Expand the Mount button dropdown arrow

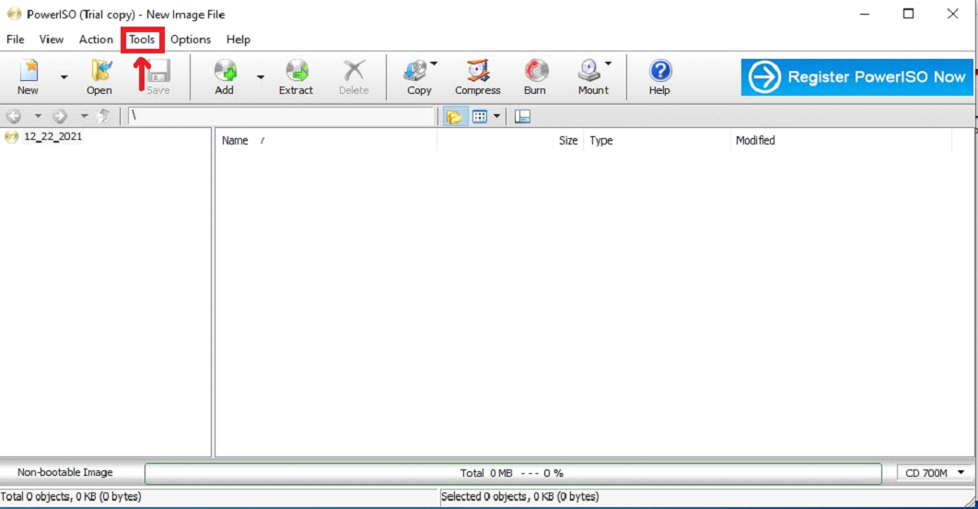(x=608, y=64)
